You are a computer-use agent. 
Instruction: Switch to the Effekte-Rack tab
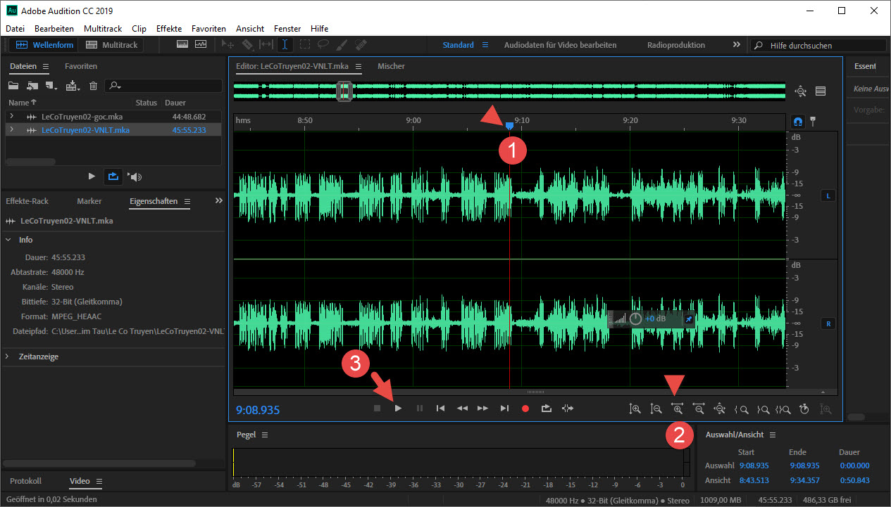[27, 201]
